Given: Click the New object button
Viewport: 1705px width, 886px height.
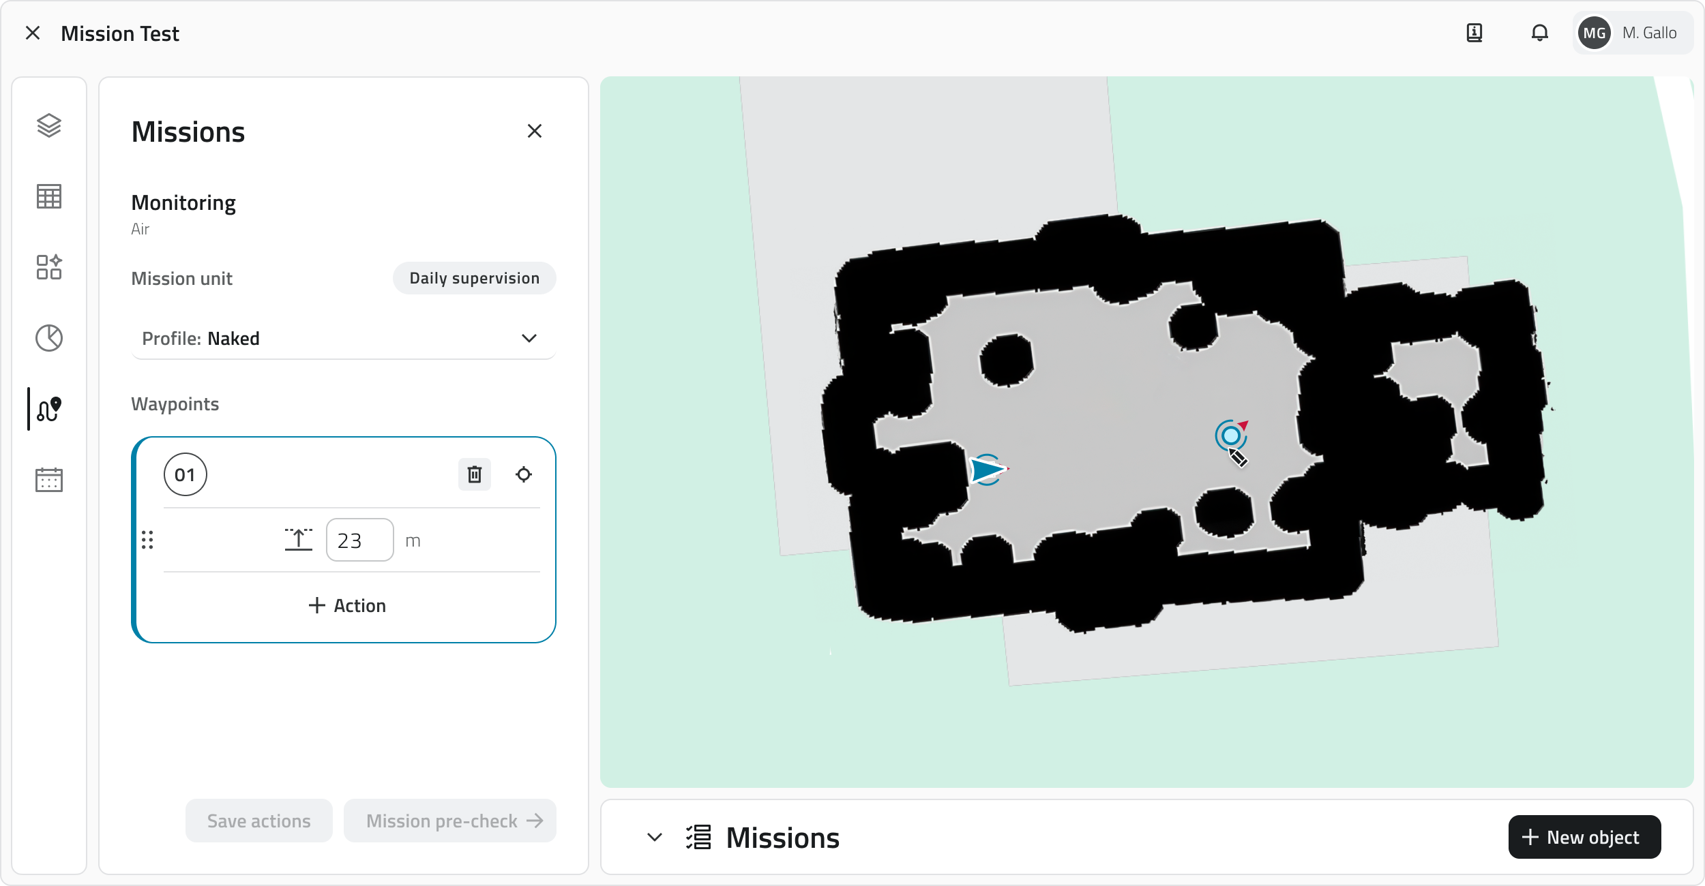Looking at the screenshot, I should click(1584, 837).
